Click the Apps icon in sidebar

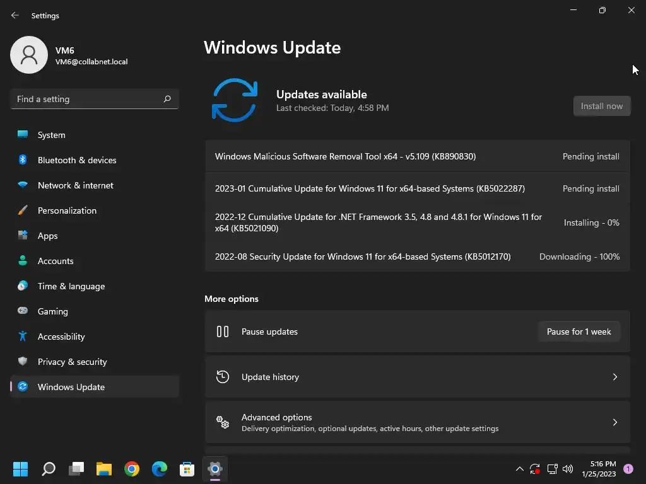tap(23, 235)
